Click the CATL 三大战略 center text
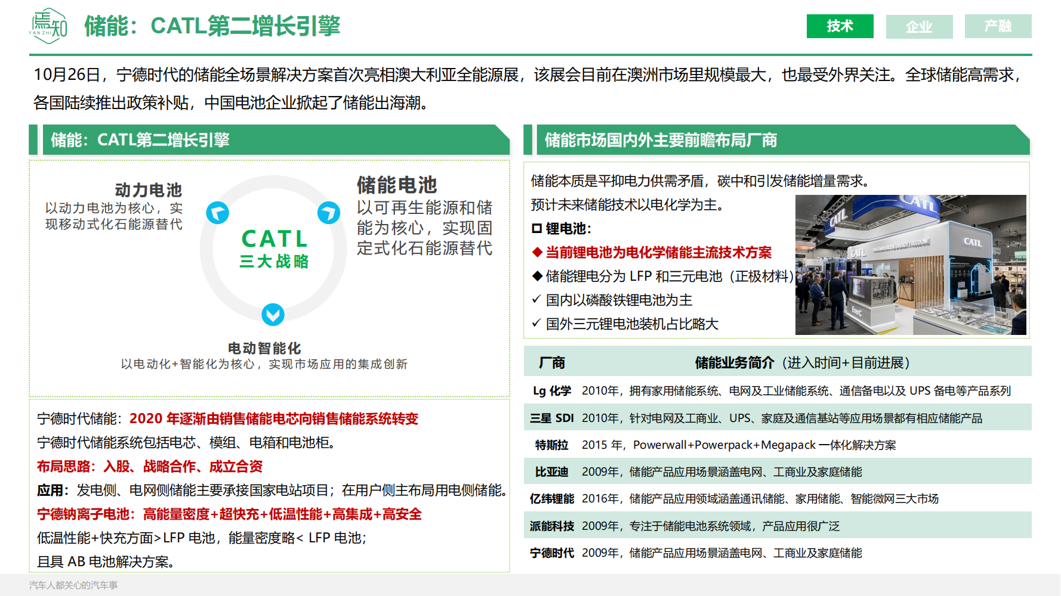This screenshot has width=1061, height=596. (x=274, y=249)
